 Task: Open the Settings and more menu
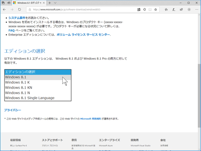[x=197, y=10]
